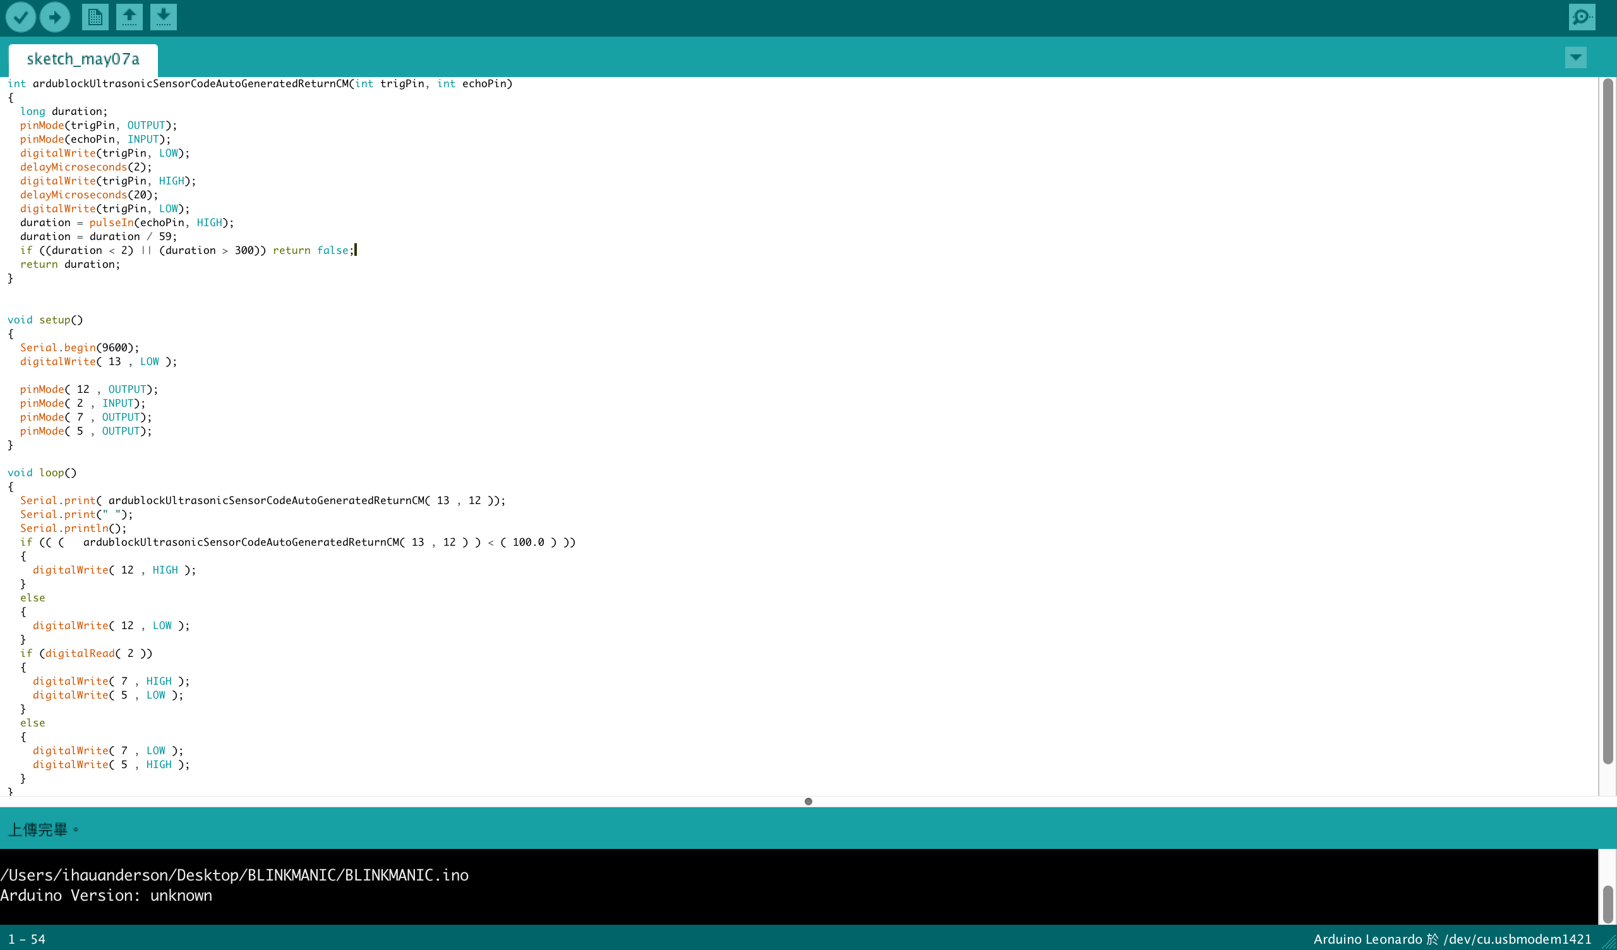Click the Upload arrow icon

54,17
